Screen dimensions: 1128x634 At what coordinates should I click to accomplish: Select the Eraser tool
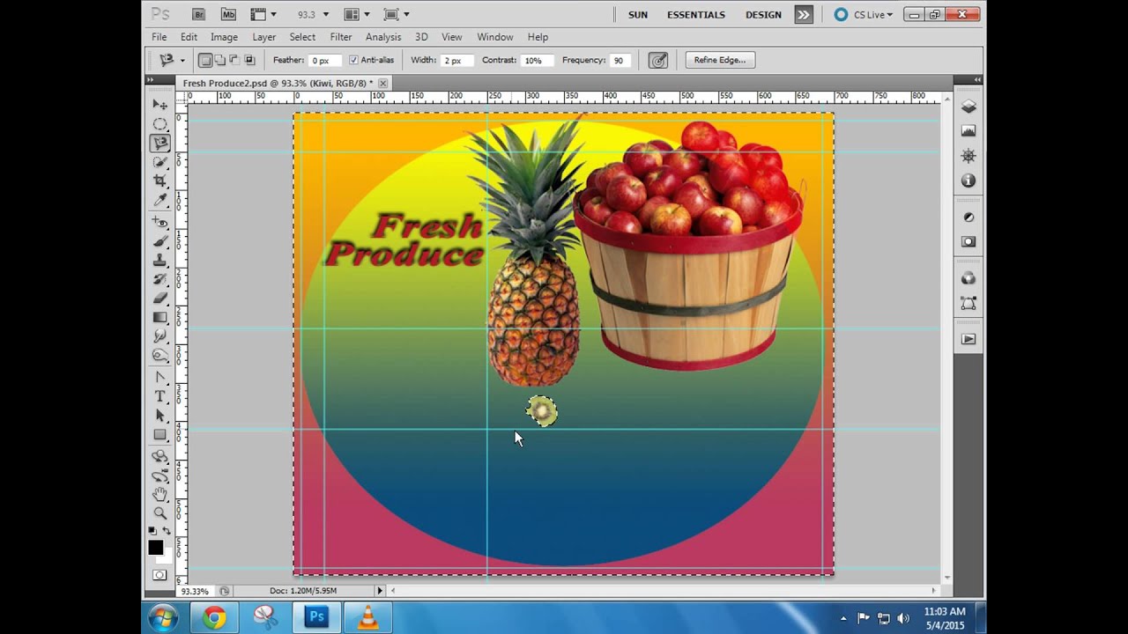(x=160, y=298)
